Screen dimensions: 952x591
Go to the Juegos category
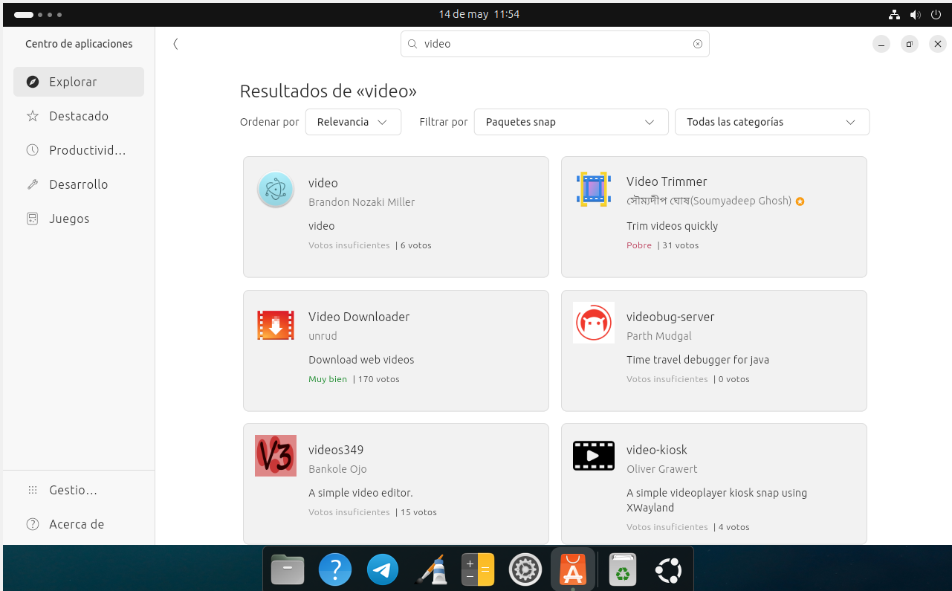[69, 219]
